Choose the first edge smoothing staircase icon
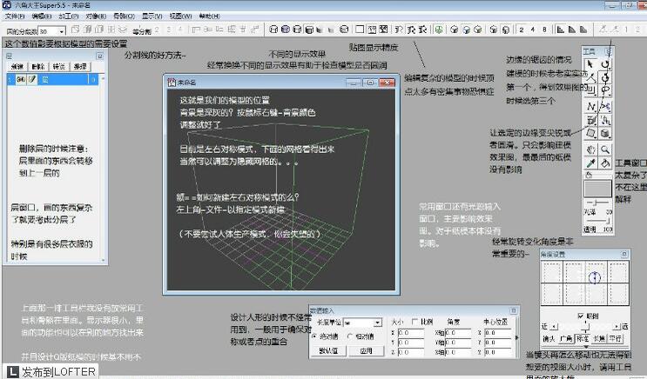Screen dimensions: 647x379 (x=560, y=30)
